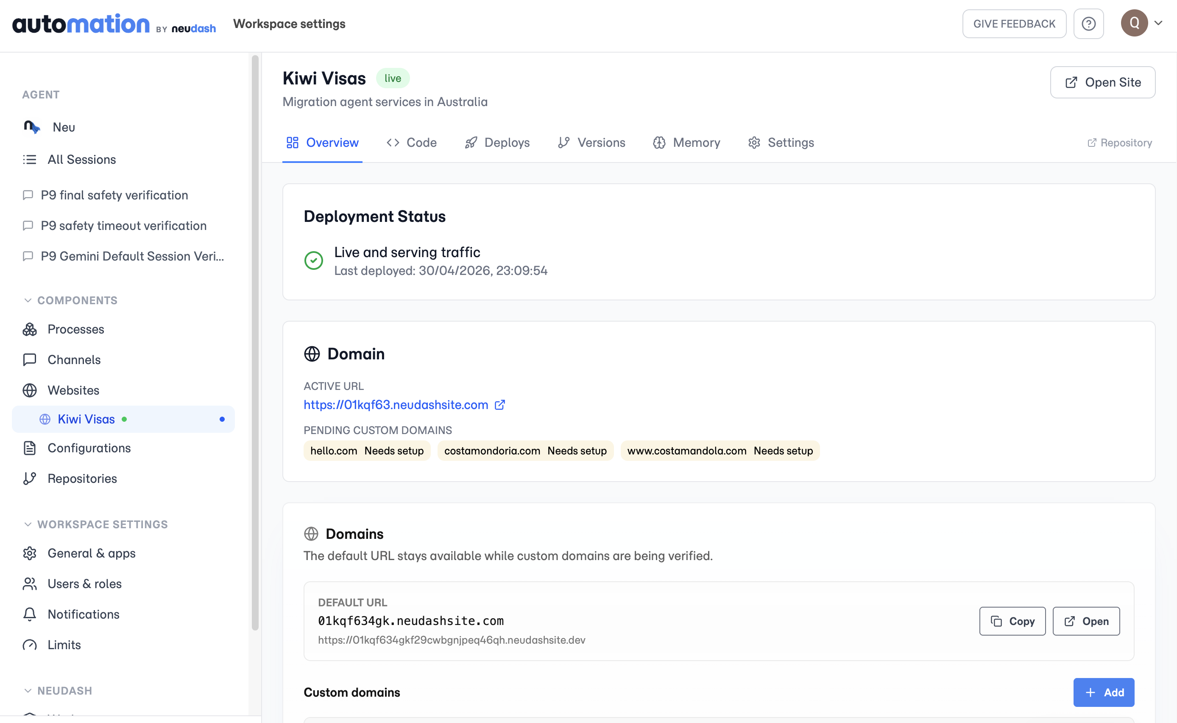Click the Limits gauge icon

pyautogui.click(x=30, y=645)
